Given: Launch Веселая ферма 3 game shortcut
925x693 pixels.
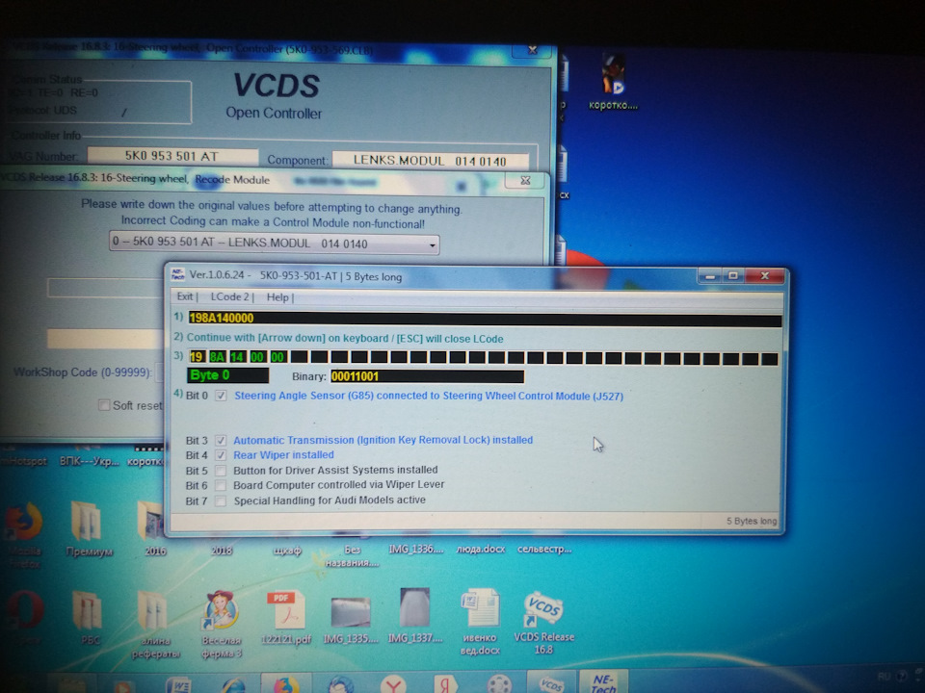Looking at the screenshot, I should click(222, 624).
